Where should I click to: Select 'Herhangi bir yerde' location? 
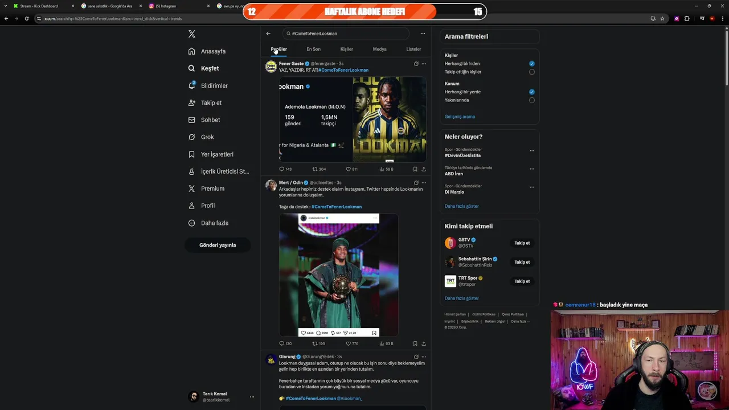pos(531,92)
